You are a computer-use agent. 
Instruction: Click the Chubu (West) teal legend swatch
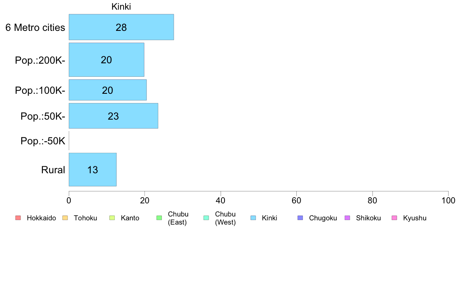(206, 218)
